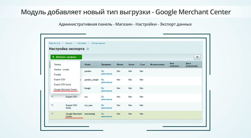The image size is (251, 138).
Task: Click the Cron column header
Action: 142,64
